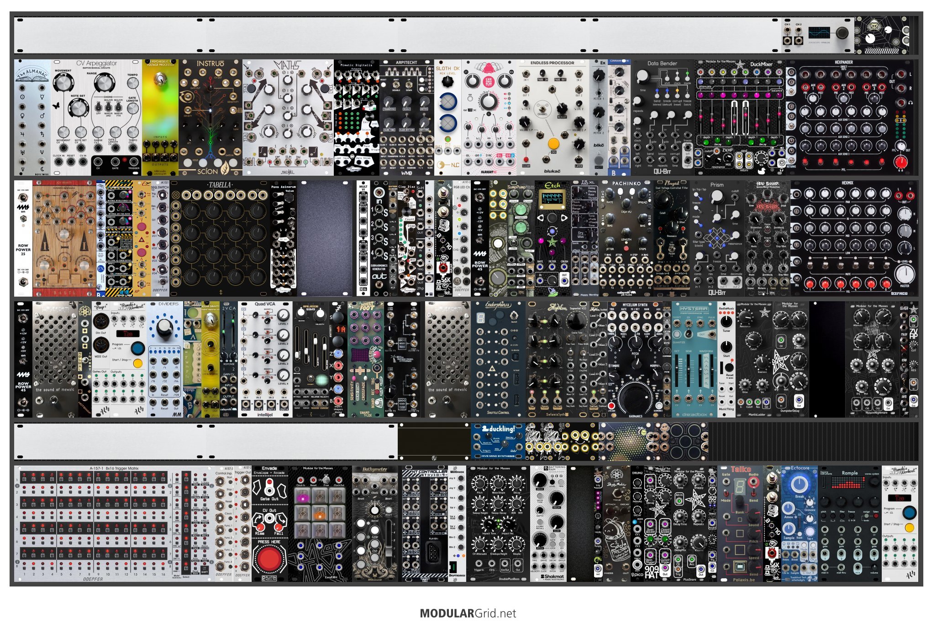Open the Dual Voltage-Controlled Filter module
This screenshot has width=937, height=623.
672,238
